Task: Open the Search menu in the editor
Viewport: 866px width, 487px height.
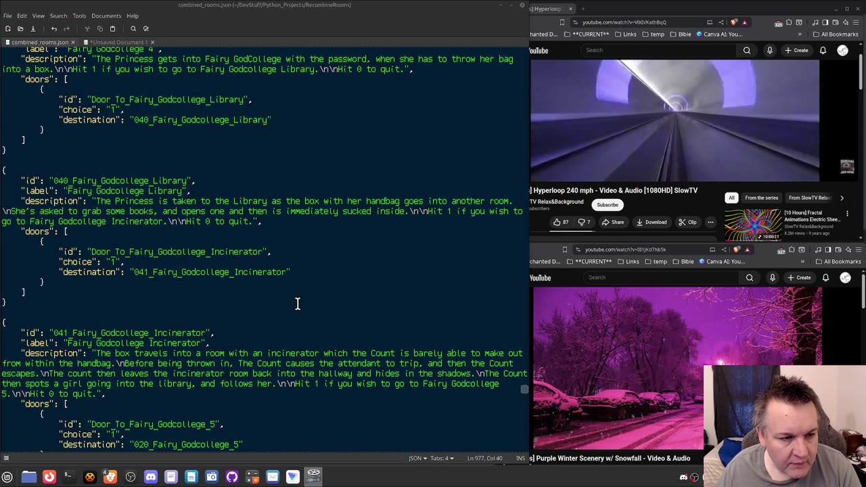Action: [58, 16]
